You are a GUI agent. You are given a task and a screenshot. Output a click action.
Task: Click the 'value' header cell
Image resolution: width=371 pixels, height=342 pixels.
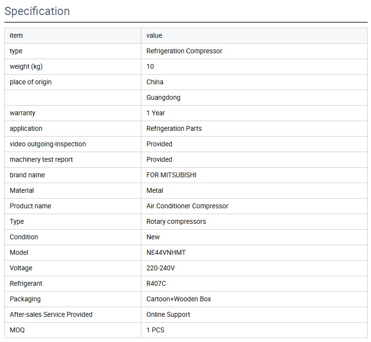click(x=154, y=35)
